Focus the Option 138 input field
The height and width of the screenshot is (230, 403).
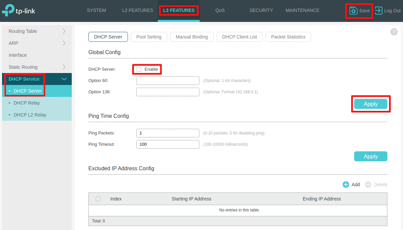point(168,92)
